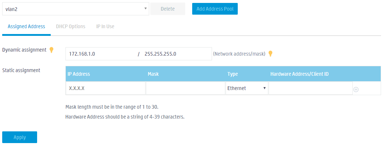Click the Add Address Pool button
This screenshot has height=146, width=384.
(x=215, y=9)
